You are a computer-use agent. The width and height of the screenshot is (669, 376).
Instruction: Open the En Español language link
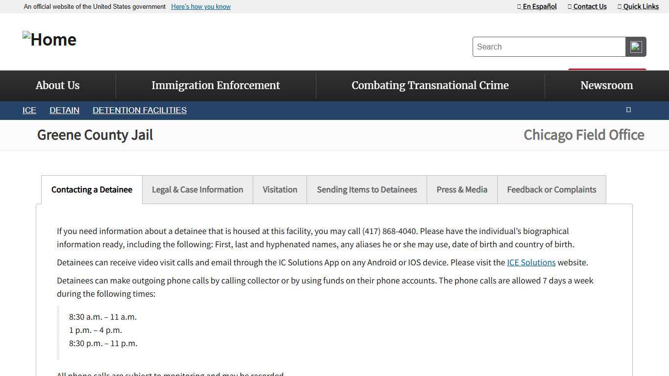tap(537, 6)
